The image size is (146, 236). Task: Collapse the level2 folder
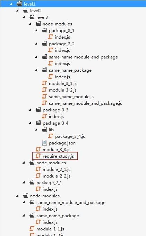coord(18,10)
